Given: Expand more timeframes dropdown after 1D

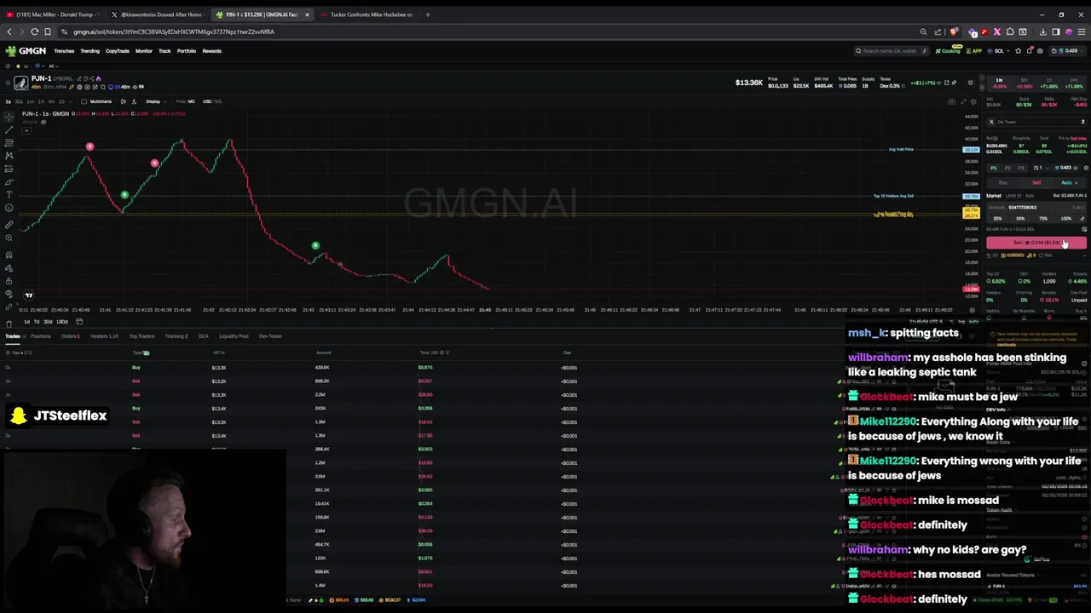Looking at the screenshot, I should [70, 101].
